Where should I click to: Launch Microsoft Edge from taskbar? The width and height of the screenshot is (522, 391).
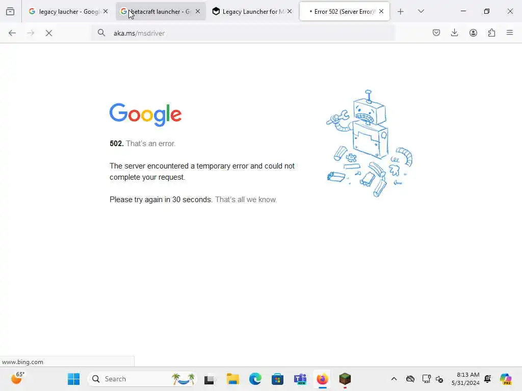(255, 379)
